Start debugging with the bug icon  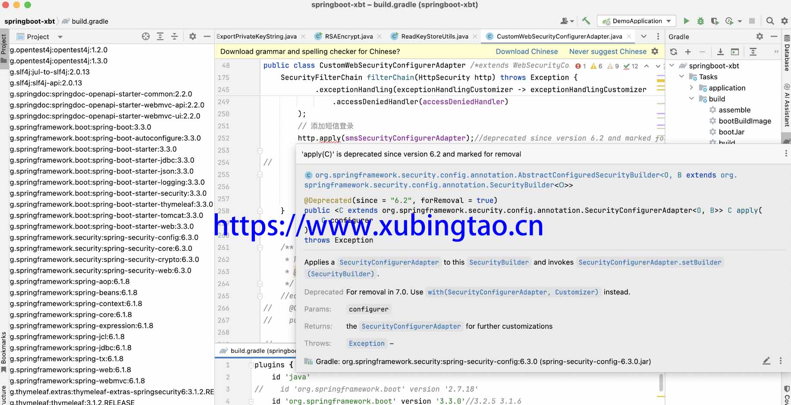pos(700,21)
